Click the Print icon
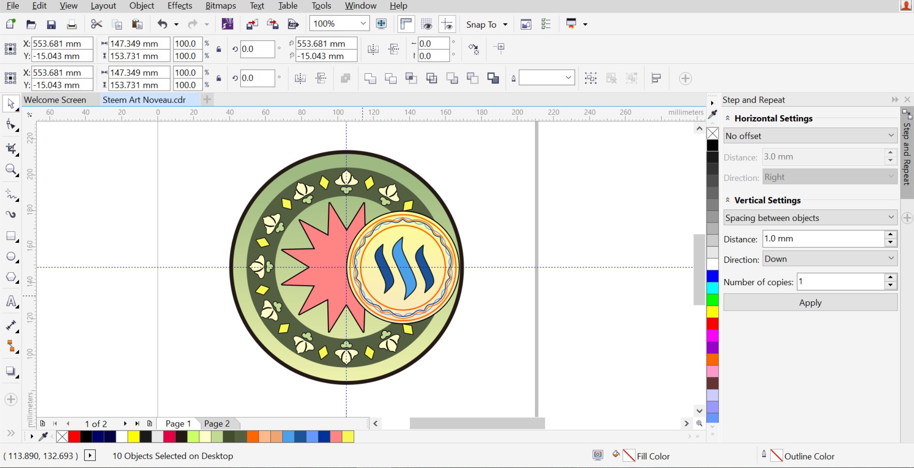 coord(71,24)
